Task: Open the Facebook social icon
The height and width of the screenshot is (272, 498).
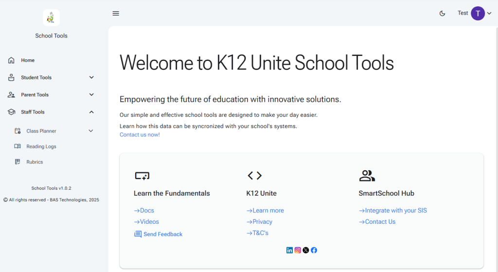Action: tap(314, 250)
